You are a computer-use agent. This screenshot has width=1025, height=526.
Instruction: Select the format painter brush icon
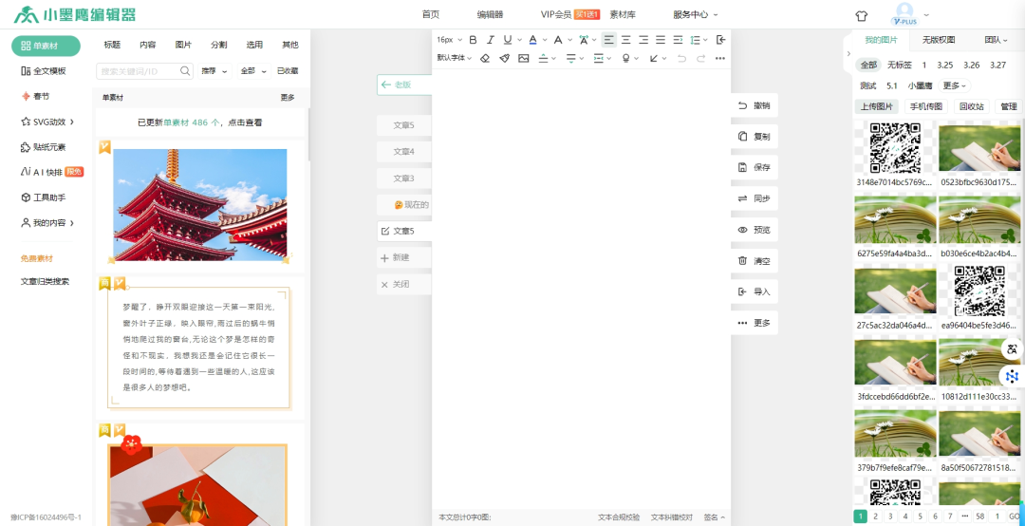coord(504,58)
